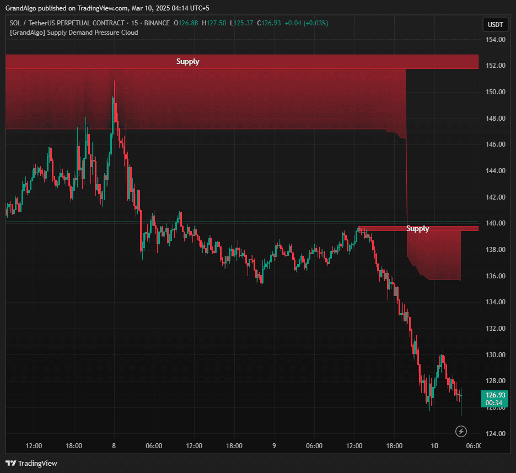Select the Supply Demand Pressure Cloud indicator label

pos(74,33)
